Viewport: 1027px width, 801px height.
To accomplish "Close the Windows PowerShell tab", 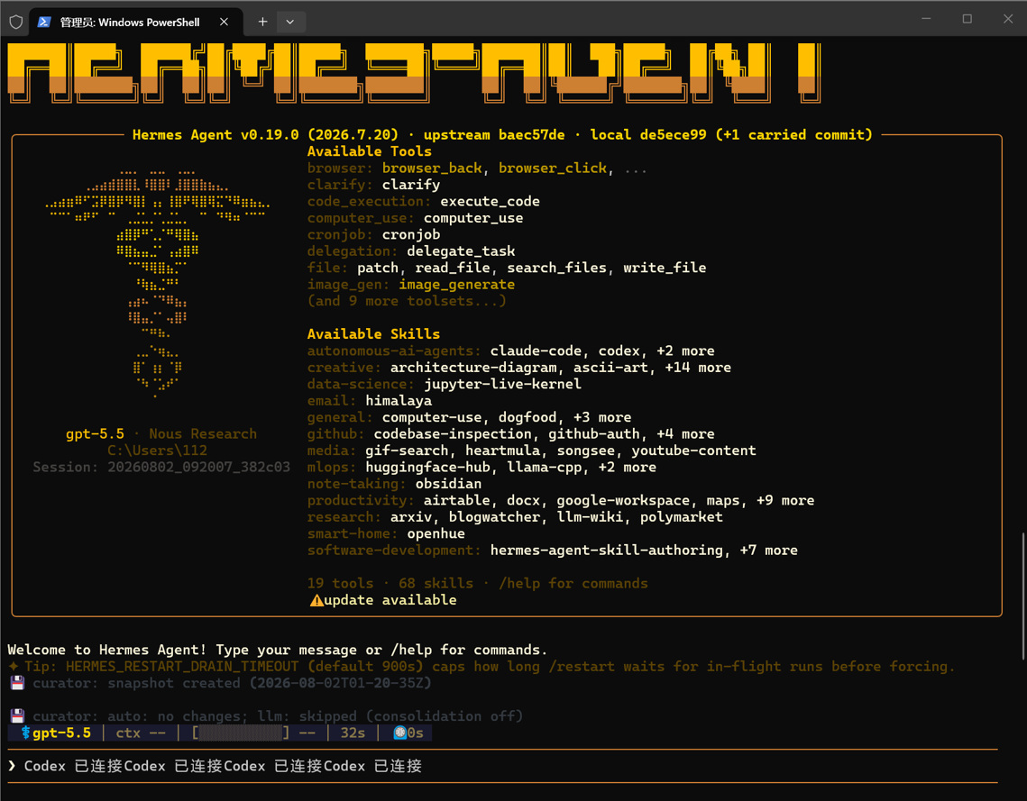I will (x=224, y=22).
